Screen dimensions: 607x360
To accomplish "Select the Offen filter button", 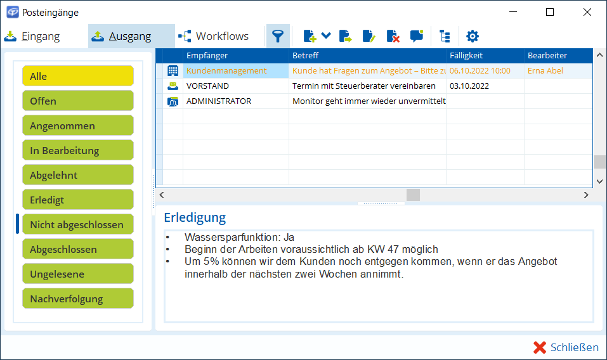I will coord(78,101).
